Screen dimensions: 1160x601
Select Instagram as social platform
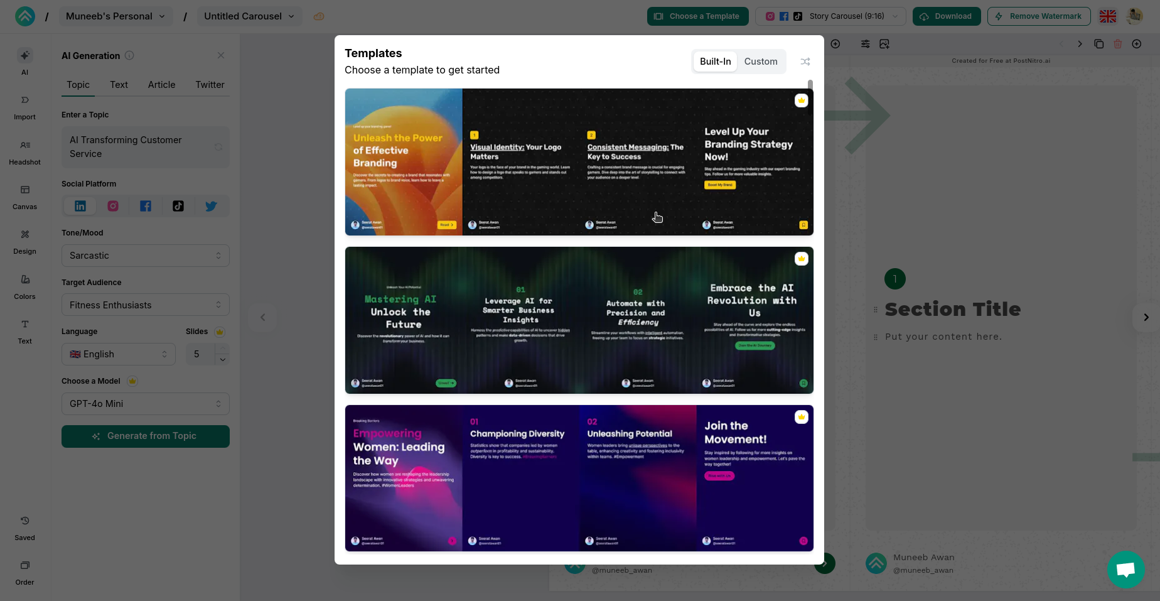click(113, 206)
